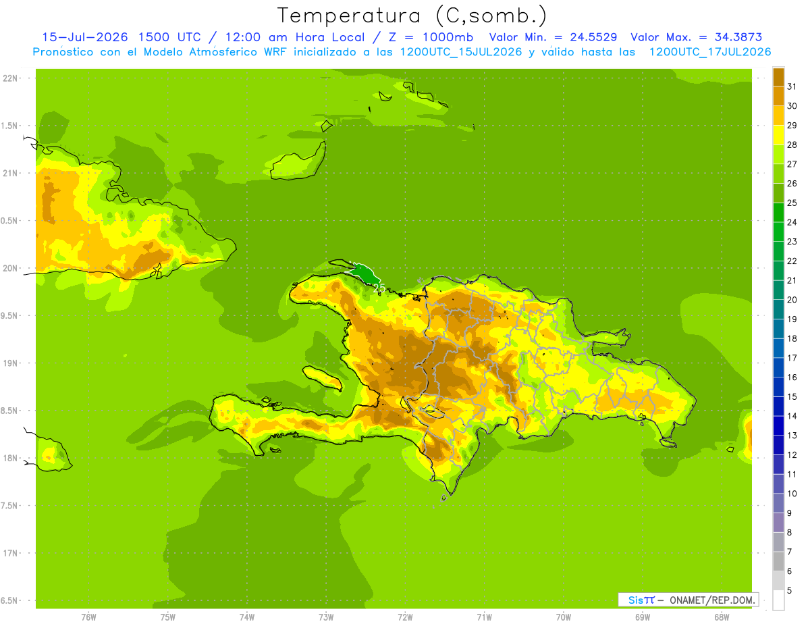Click the 'Temperatura (C,somb.)' map title
This screenshot has width=810, height=626.
412,16
